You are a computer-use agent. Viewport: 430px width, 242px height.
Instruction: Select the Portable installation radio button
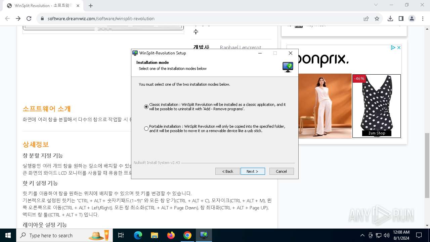click(146, 129)
